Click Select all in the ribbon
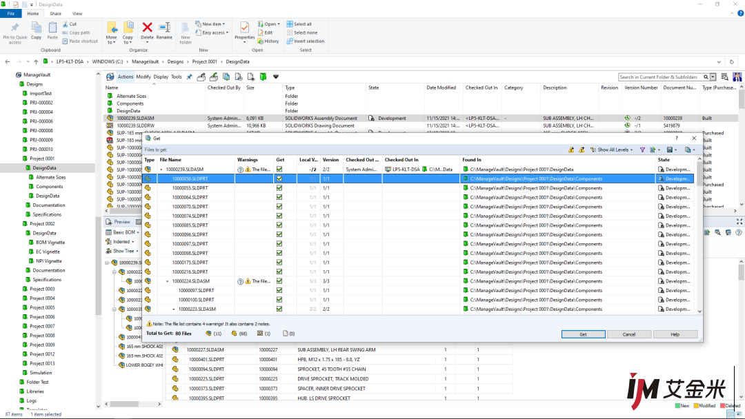The width and height of the screenshot is (745, 419). click(x=299, y=24)
